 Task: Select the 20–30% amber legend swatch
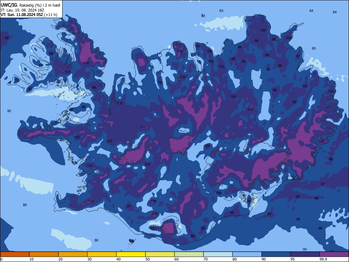coord(73,254)
